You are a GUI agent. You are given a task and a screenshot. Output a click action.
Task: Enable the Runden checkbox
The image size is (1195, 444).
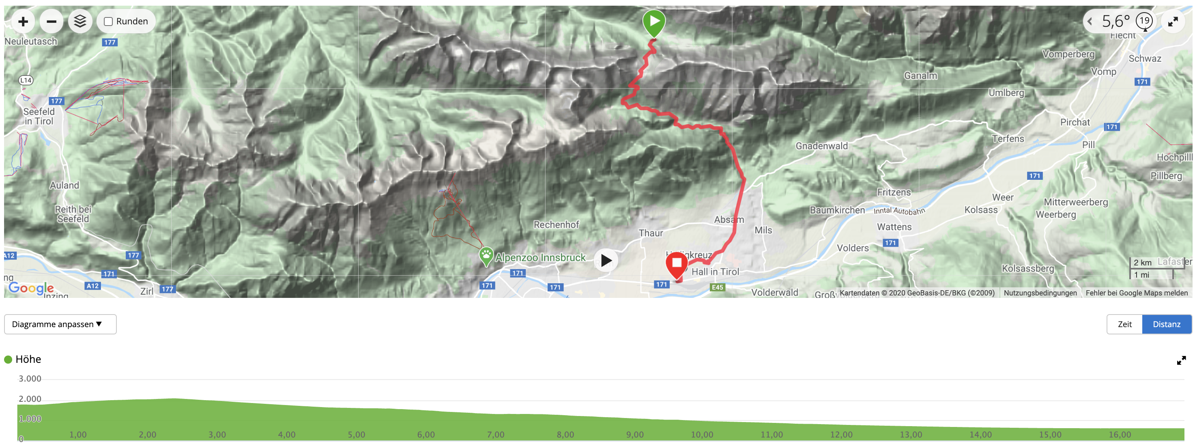point(108,22)
